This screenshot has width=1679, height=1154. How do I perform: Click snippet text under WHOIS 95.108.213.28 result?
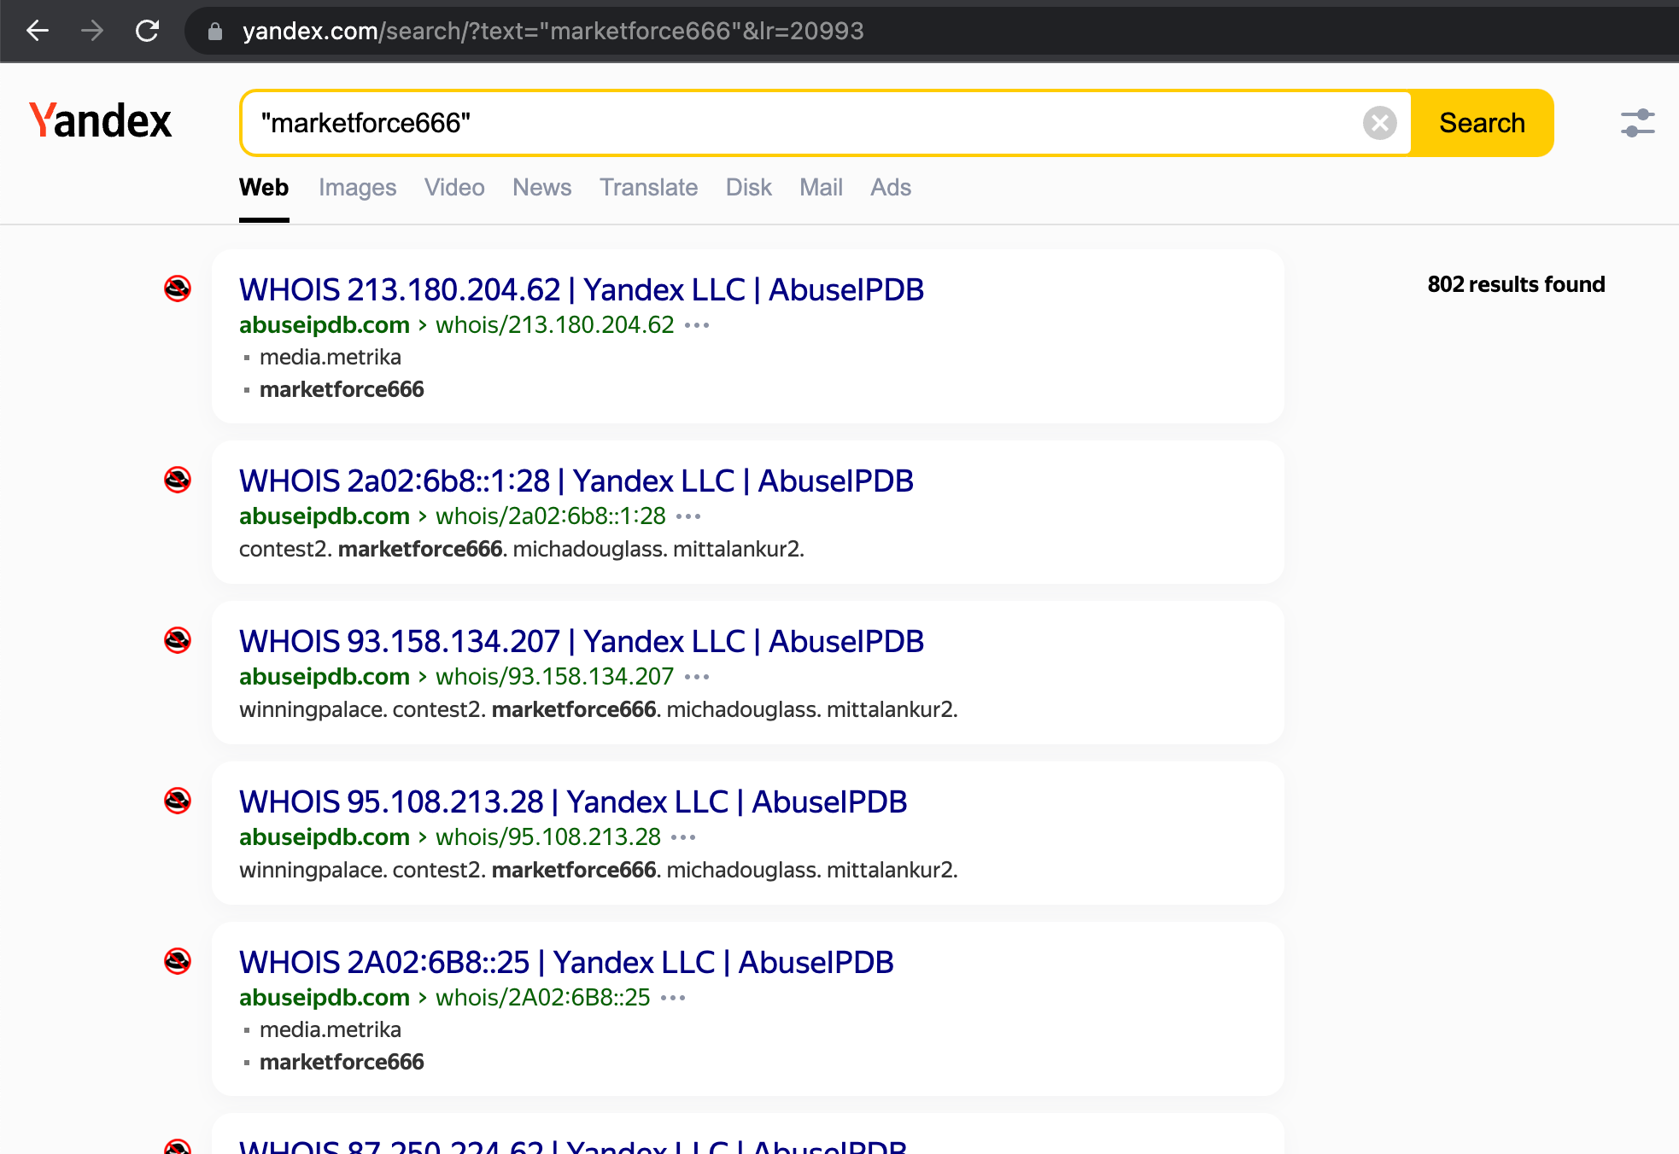(598, 870)
